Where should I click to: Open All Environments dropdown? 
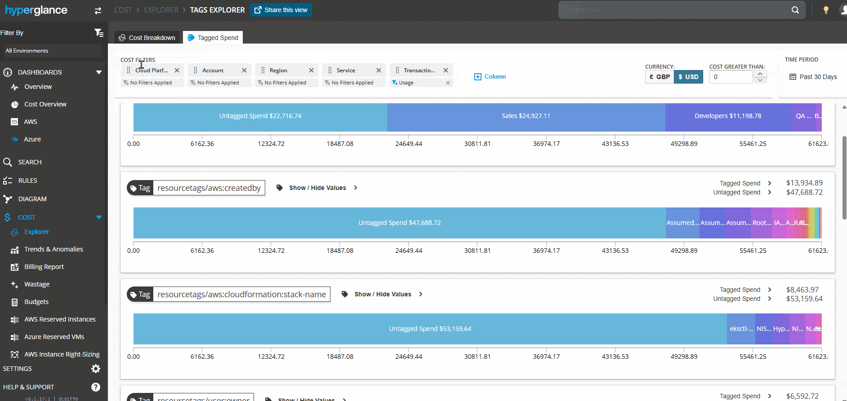[52, 51]
